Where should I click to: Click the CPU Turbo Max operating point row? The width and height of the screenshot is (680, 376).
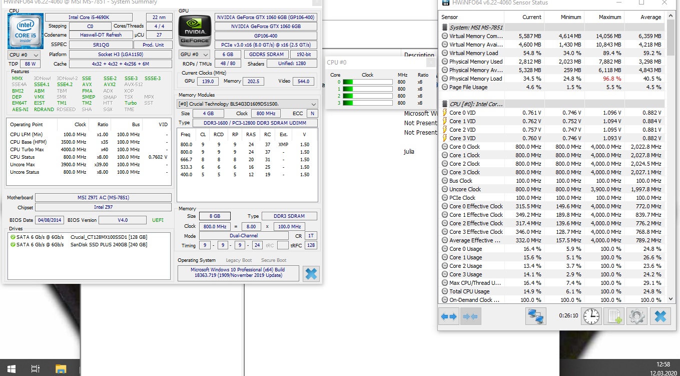tap(89, 149)
